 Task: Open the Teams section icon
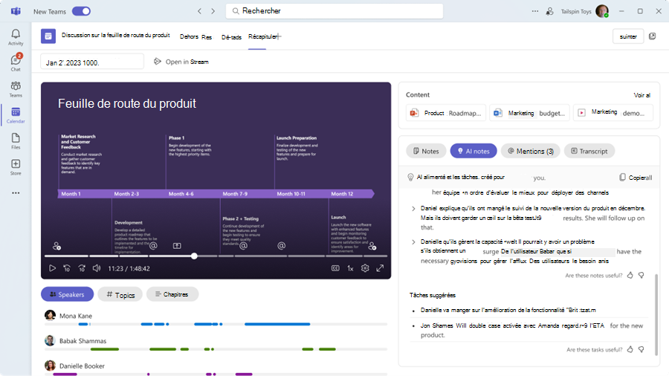[x=16, y=89]
